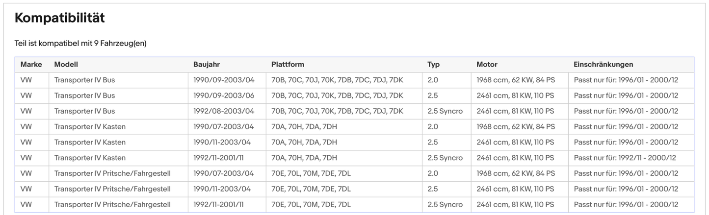This screenshot has width=709, height=215.
Task: Click restriction 'Passt nur für: 1992/11 - 2000/12'
Action: click(625, 158)
